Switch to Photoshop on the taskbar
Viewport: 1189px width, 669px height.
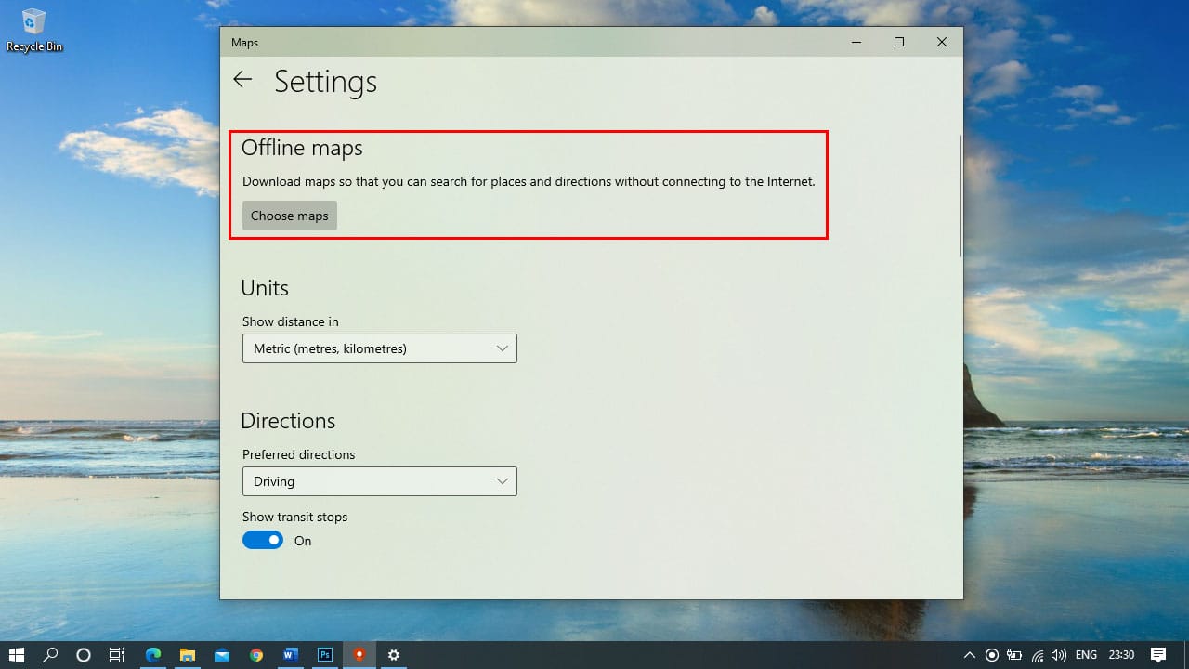point(325,655)
